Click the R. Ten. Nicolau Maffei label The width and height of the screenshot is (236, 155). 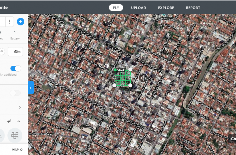tap(94, 63)
